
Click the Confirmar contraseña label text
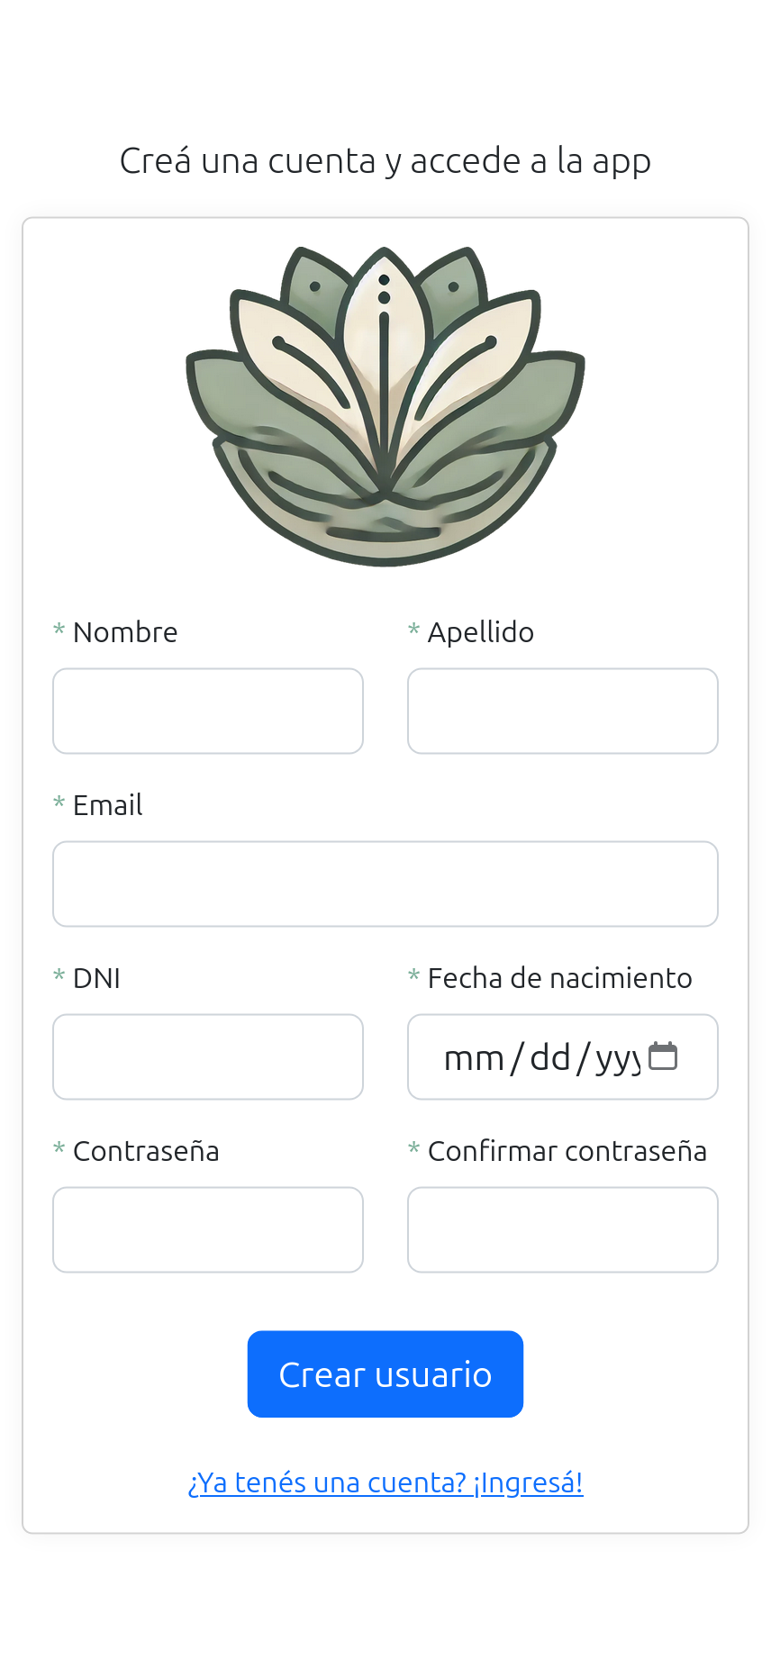pyautogui.click(x=567, y=1150)
